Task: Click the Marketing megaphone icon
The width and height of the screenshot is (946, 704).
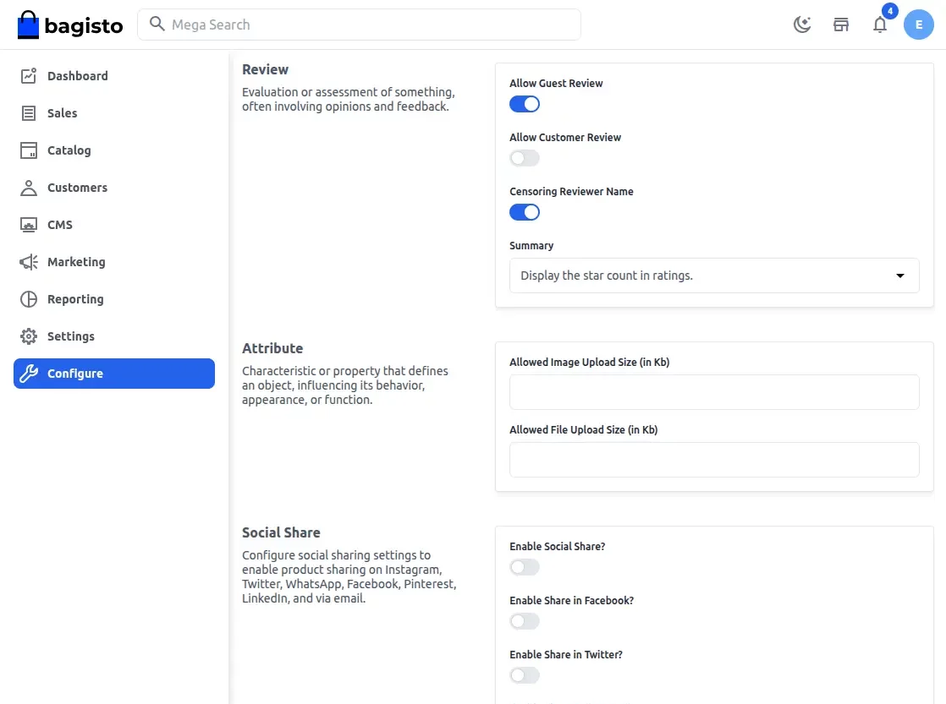Action: (29, 262)
